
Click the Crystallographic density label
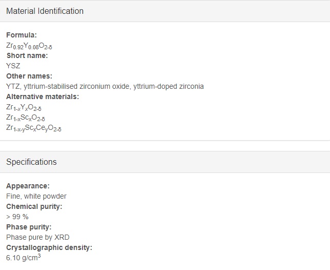click(49, 247)
